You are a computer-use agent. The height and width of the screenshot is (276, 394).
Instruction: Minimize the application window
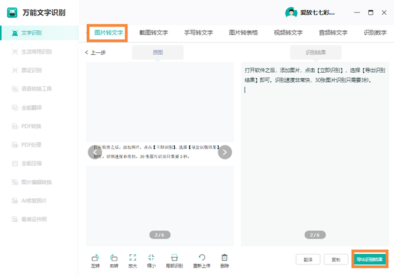click(x=357, y=12)
